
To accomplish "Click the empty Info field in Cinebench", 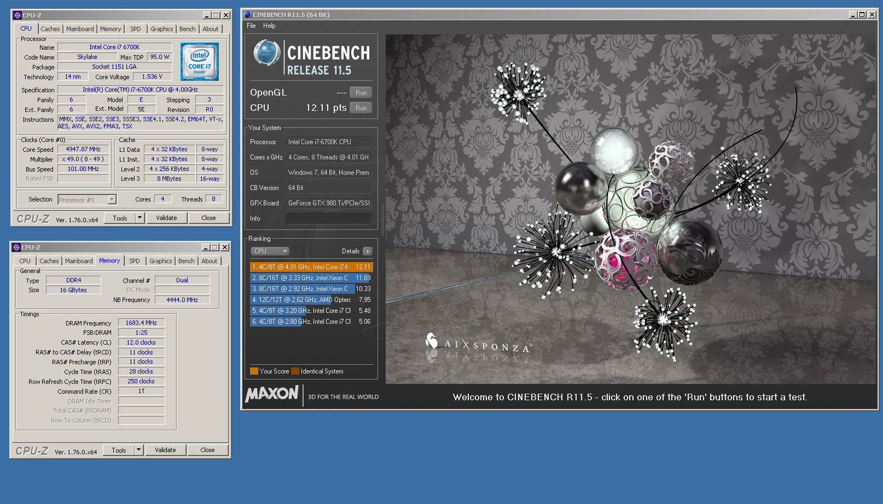I will click(x=329, y=218).
